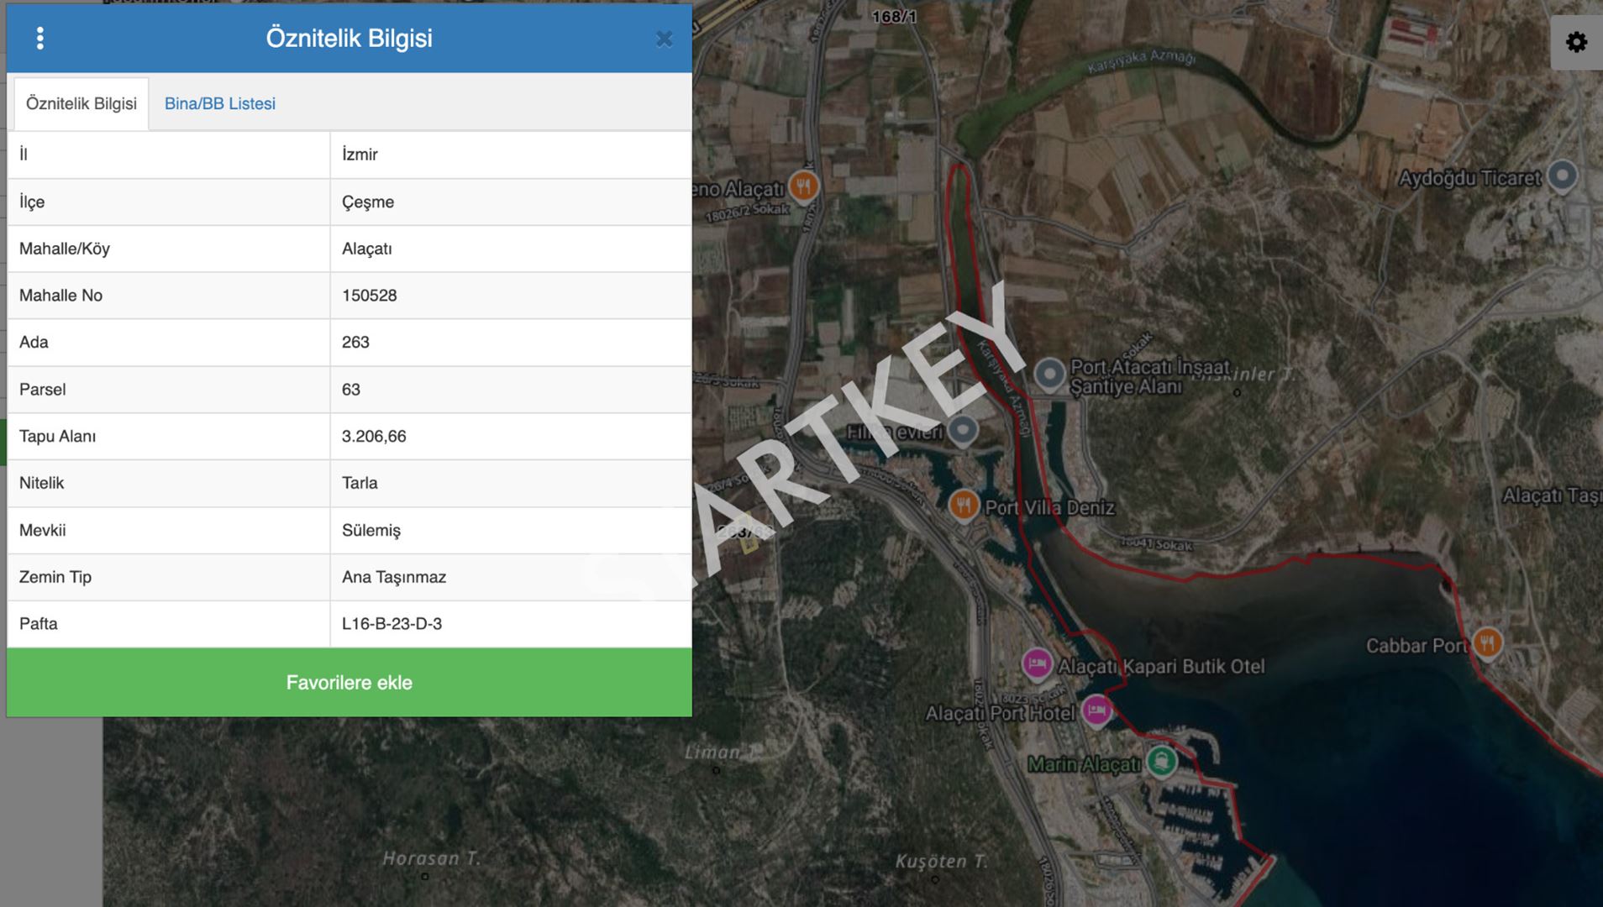This screenshot has width=1603, height=907.
Task: Click the Favorilere ekle button
Action: (x=349, y=682)
